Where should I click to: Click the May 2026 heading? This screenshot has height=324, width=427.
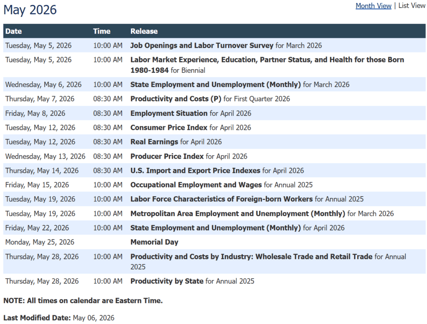[x=30, y=10]
